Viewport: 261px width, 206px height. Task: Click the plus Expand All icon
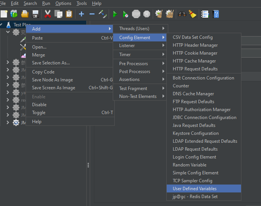click(81, 14)
